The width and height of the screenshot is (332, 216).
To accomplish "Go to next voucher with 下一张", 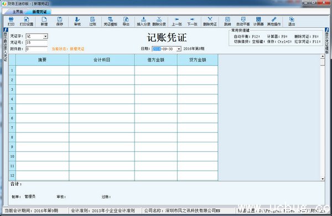I will [x=192, y=22].
